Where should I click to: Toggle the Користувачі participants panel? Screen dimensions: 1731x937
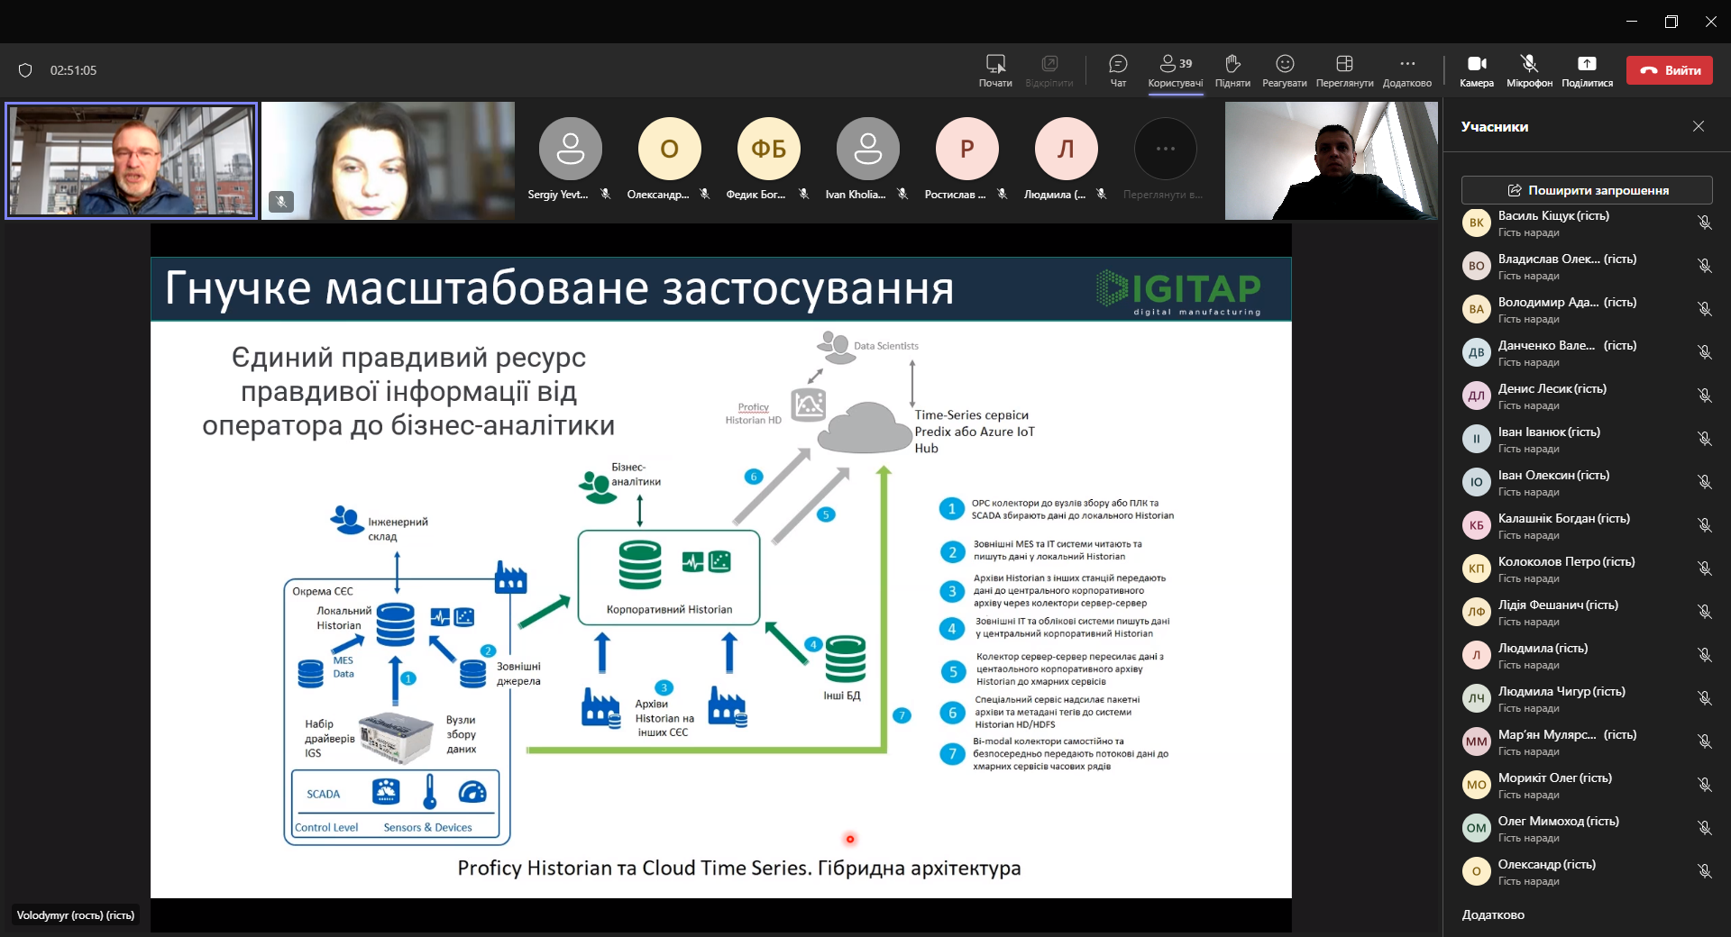click(1175, 70)
